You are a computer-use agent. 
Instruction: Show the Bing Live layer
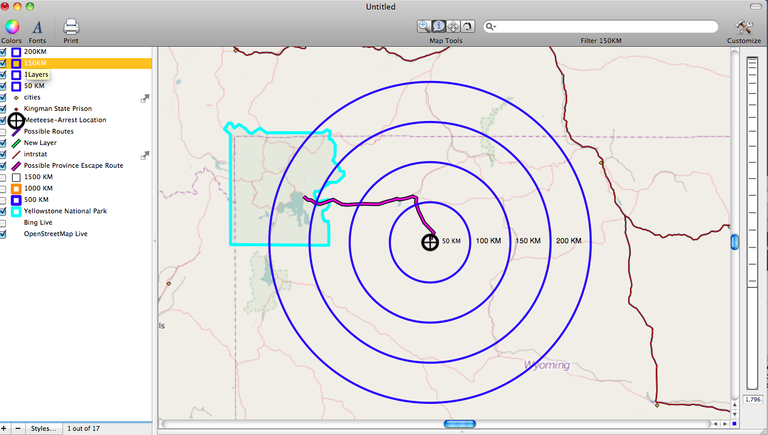[x=3, y=223]
